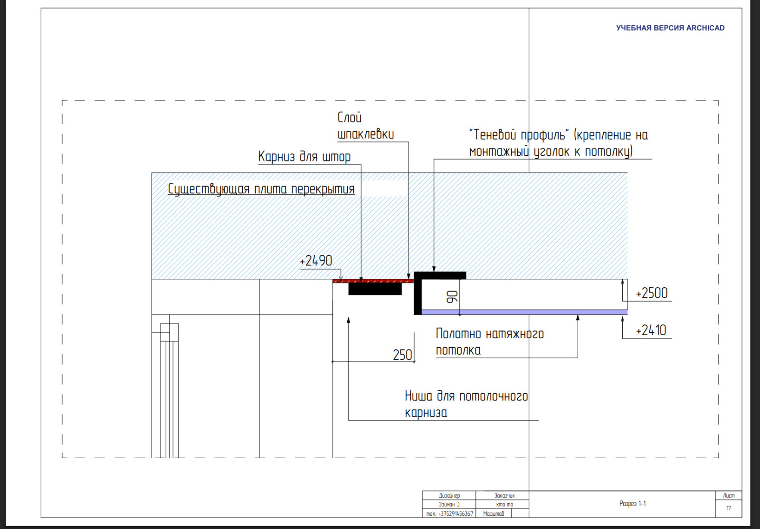Click the 'Разрез 1-1' title block cell
Viewport: 760px width, 529px height.
click(x=632, y=504)
